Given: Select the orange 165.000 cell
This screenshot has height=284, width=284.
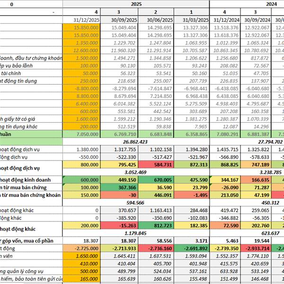Looking at the screenshot, I should (x=81, y=279).
